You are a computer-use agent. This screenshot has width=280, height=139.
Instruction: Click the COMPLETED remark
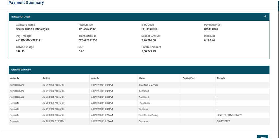(x=223, y=121)
